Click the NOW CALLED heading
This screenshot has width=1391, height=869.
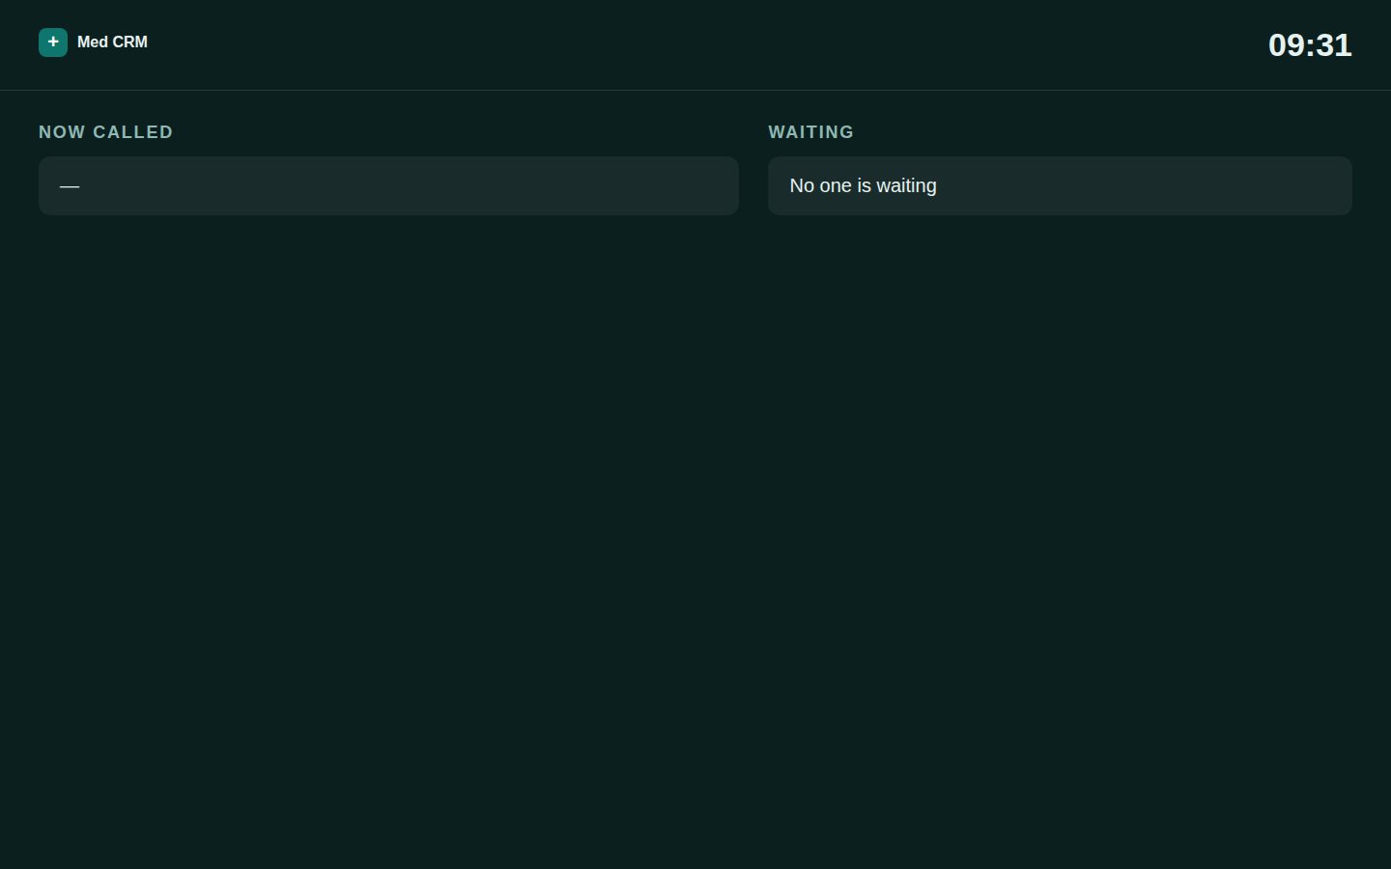click(x=106, y=132)
